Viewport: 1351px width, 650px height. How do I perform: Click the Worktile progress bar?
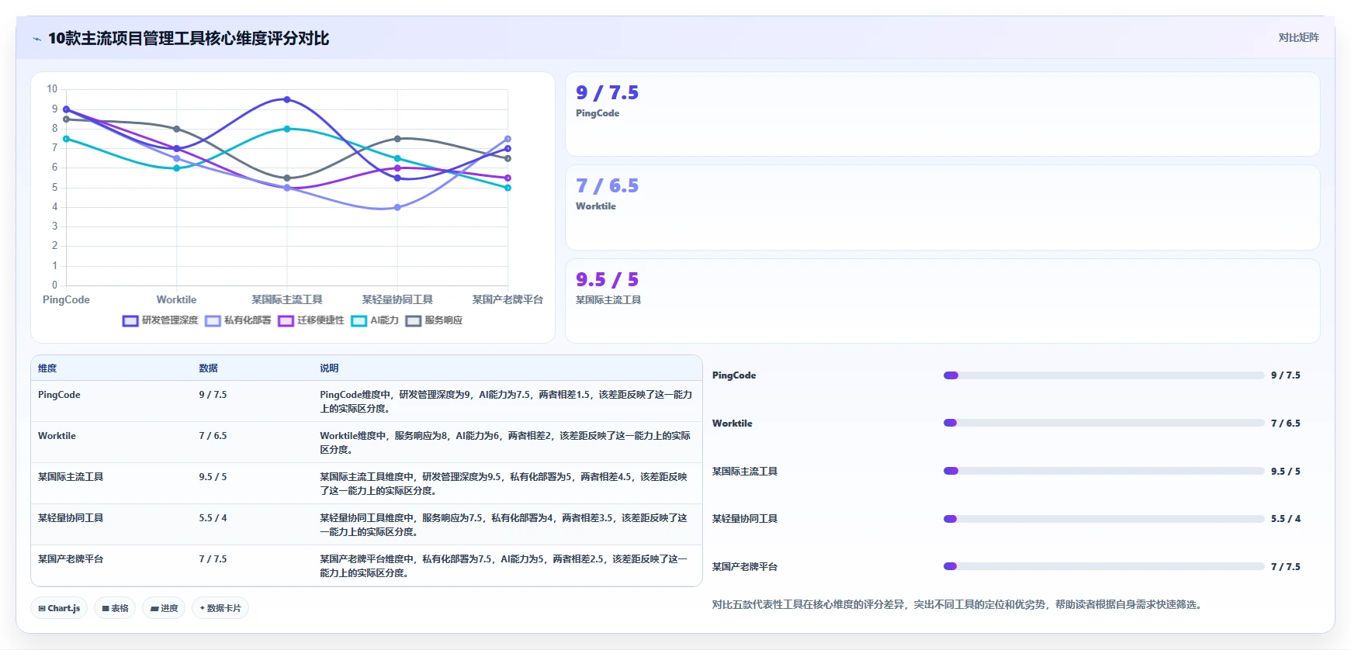pyautogui.click(x=1103, y=423)
